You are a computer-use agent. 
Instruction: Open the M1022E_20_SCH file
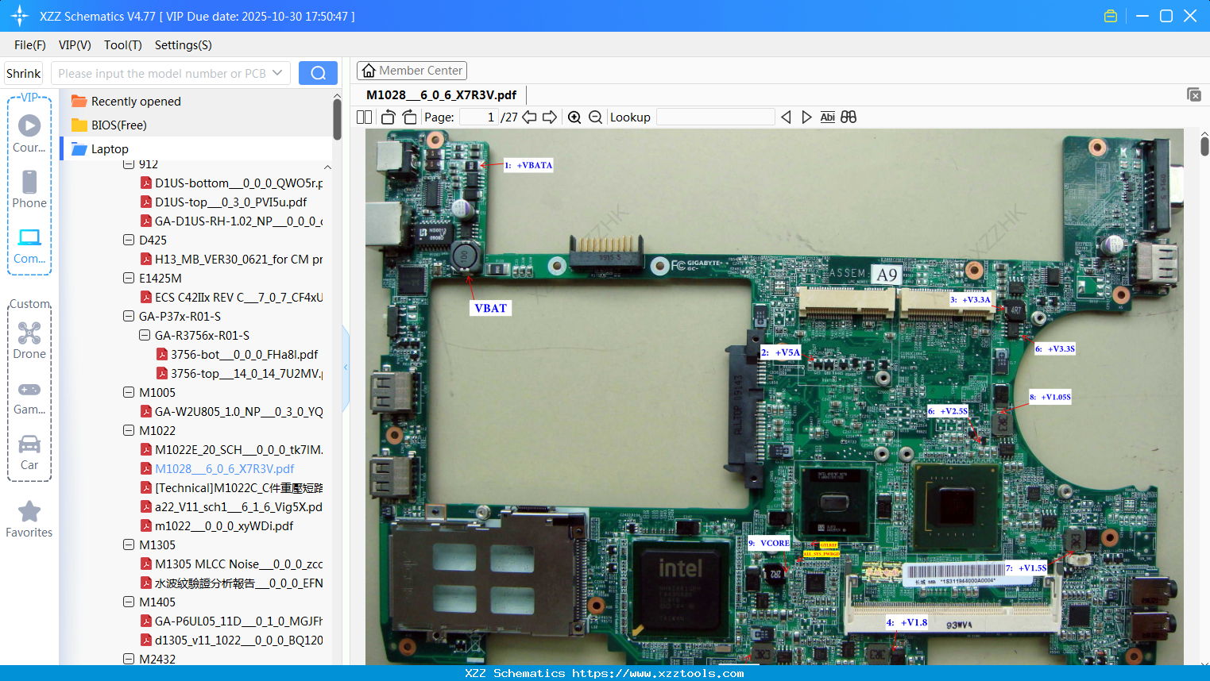(x=231, y=449)
